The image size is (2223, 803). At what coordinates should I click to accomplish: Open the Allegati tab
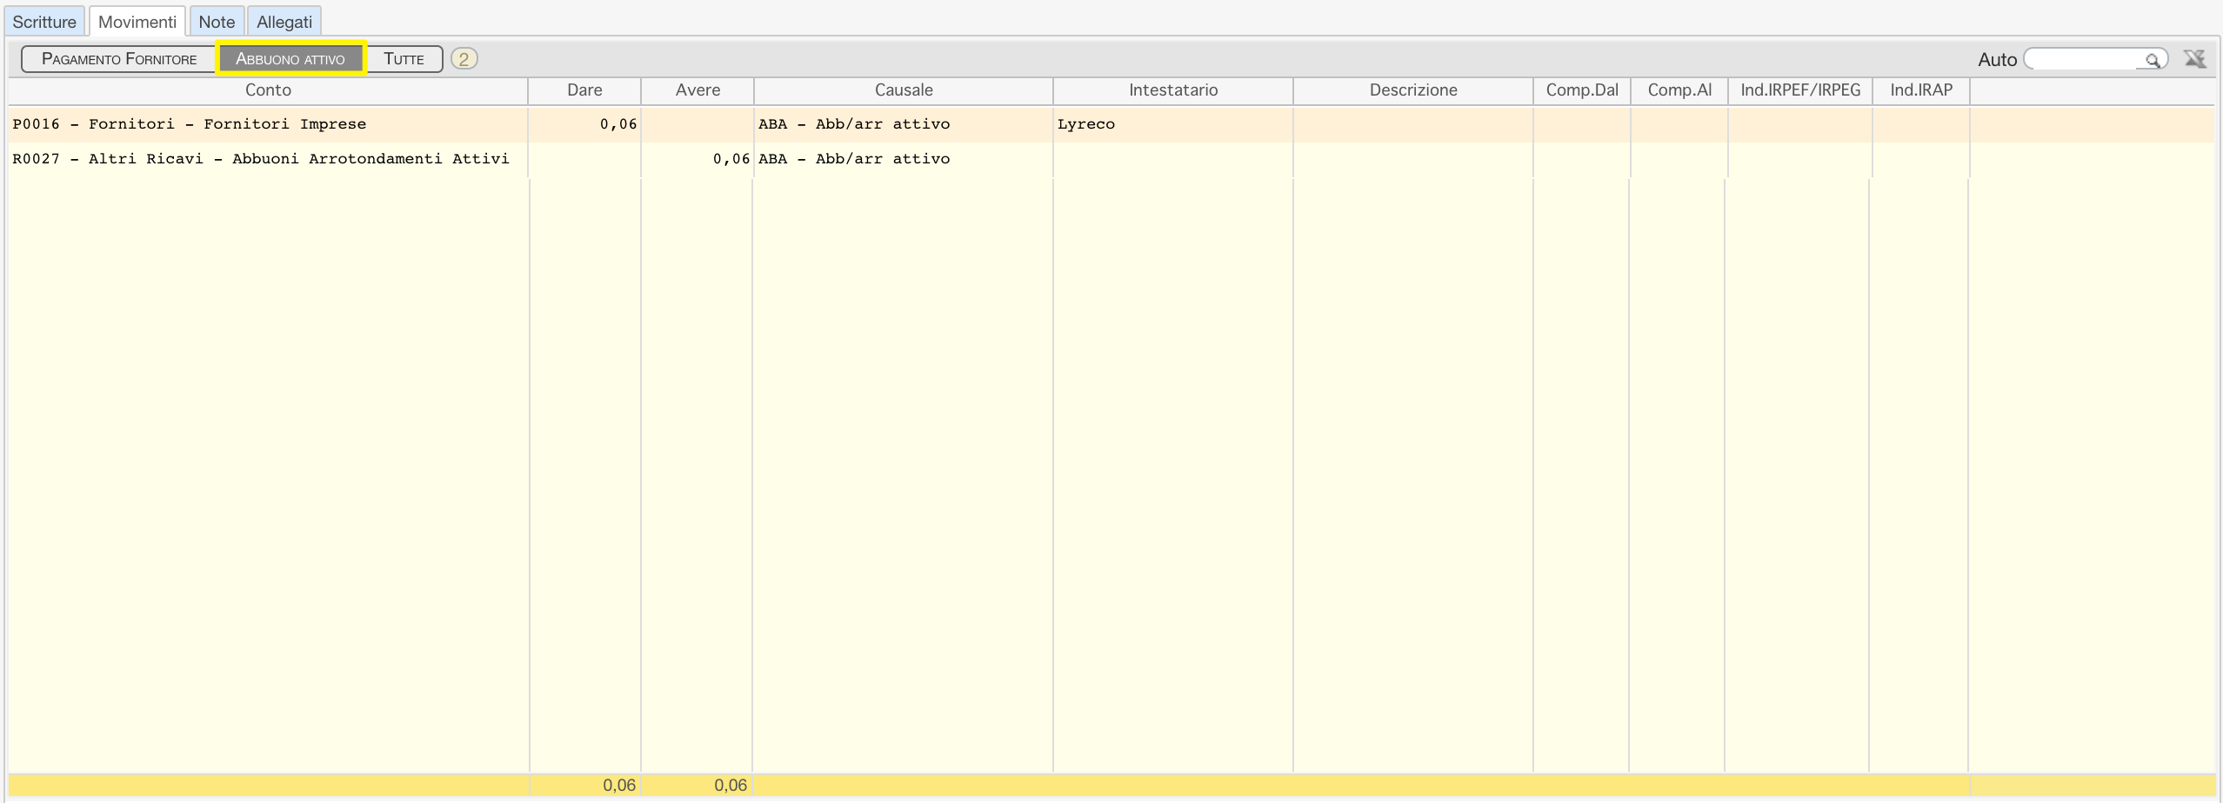click(284, 22)
